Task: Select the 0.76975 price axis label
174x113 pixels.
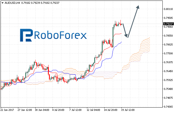Action: tap(168, 62)
